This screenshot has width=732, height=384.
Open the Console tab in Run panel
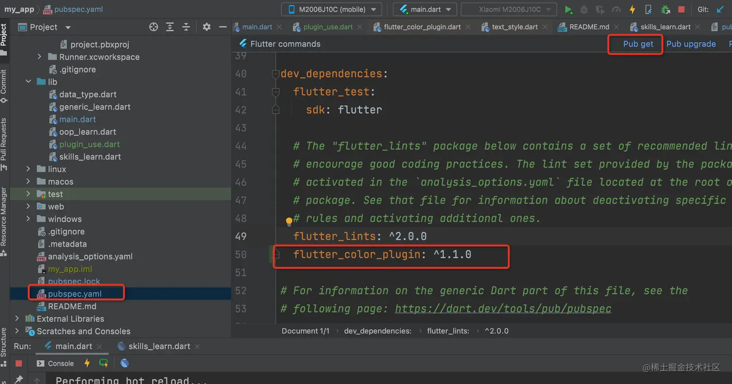55,363
